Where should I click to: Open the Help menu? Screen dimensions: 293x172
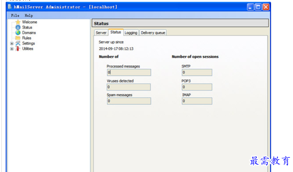point(29,16)
